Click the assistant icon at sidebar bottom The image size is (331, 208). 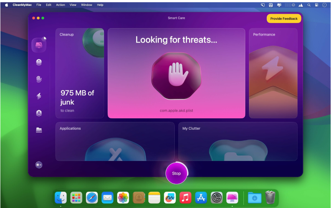(x=39, y=165)
